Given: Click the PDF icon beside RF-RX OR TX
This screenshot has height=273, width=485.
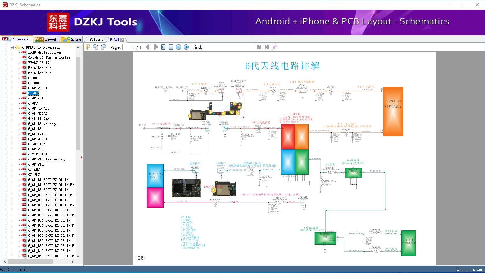Looking at the screenshot, I should point(24,62).
